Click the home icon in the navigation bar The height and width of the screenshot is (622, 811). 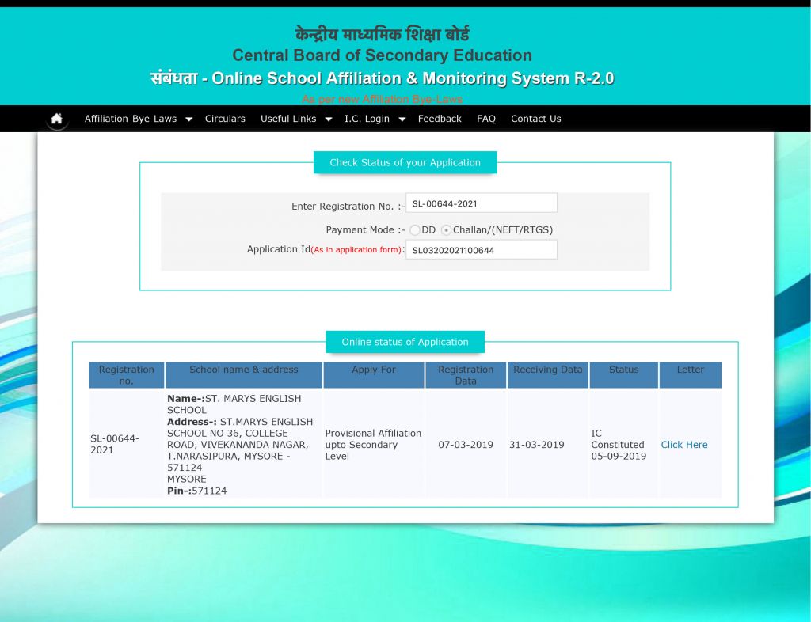point(56,118)
